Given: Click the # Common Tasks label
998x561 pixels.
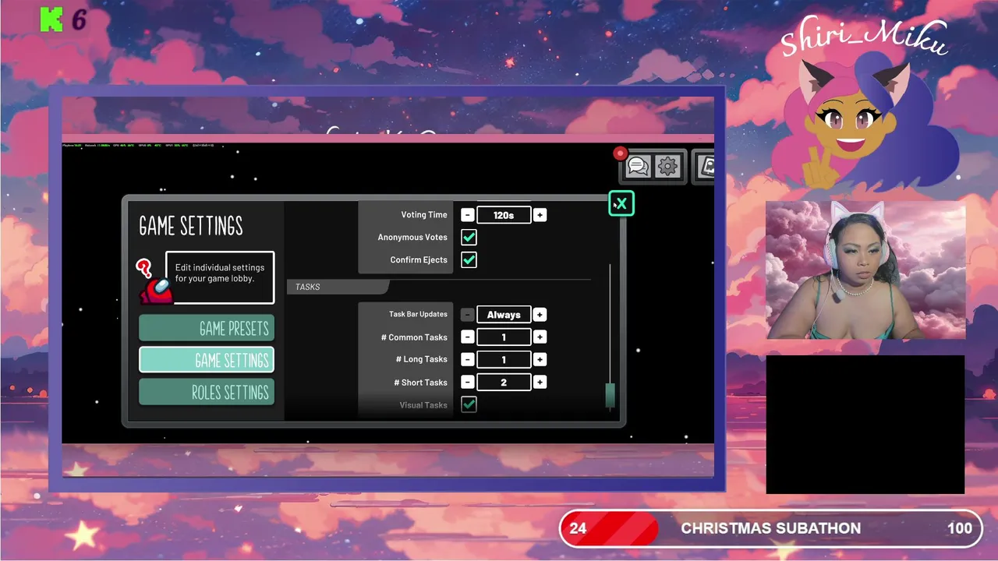Looking at the screenshot, I should tap(414, 337).
